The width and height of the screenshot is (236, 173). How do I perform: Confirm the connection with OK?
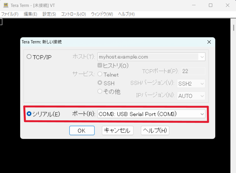tap(82, 130)
